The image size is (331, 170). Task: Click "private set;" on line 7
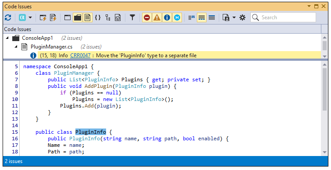[186, 80]
